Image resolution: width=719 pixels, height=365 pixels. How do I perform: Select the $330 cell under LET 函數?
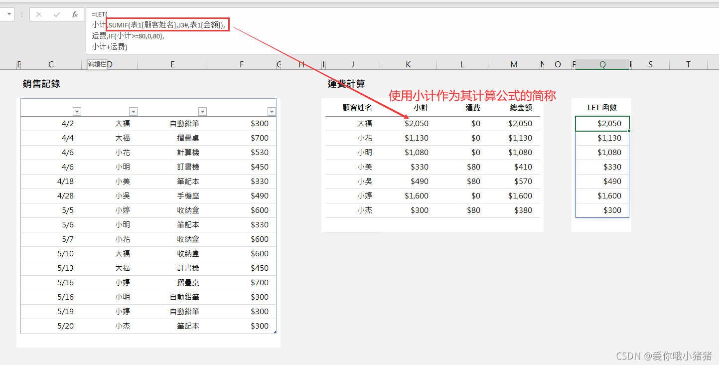click(x=602, y=167)
